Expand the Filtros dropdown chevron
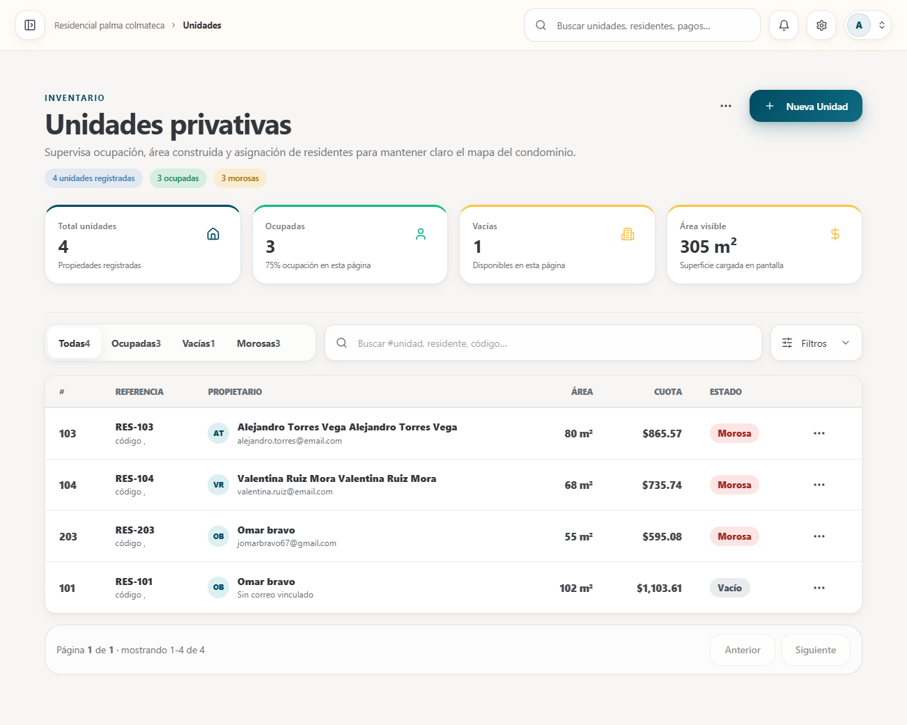 click(846, 343)
